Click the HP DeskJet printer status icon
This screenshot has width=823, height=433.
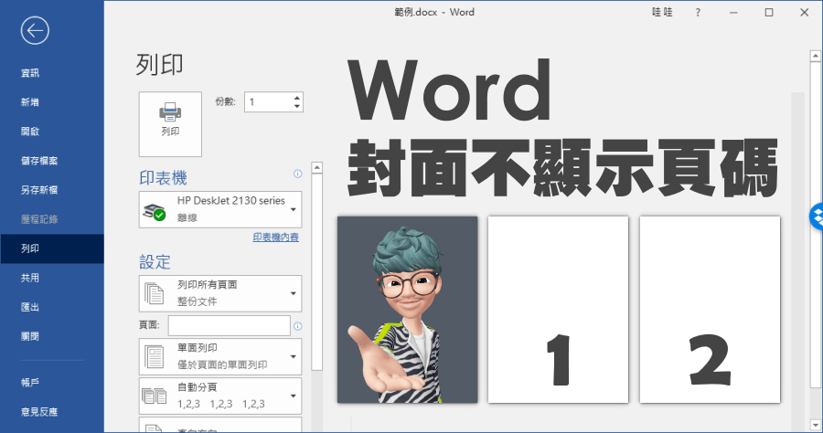(155, 211)
